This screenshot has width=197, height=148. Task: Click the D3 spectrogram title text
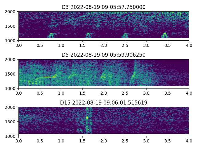pos(103,7)
